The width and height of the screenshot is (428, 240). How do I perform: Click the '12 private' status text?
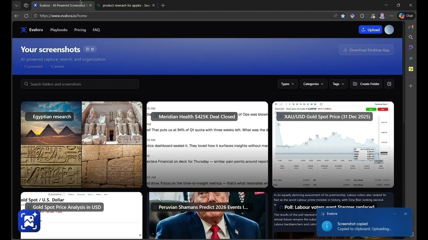[x=57, y=66]
